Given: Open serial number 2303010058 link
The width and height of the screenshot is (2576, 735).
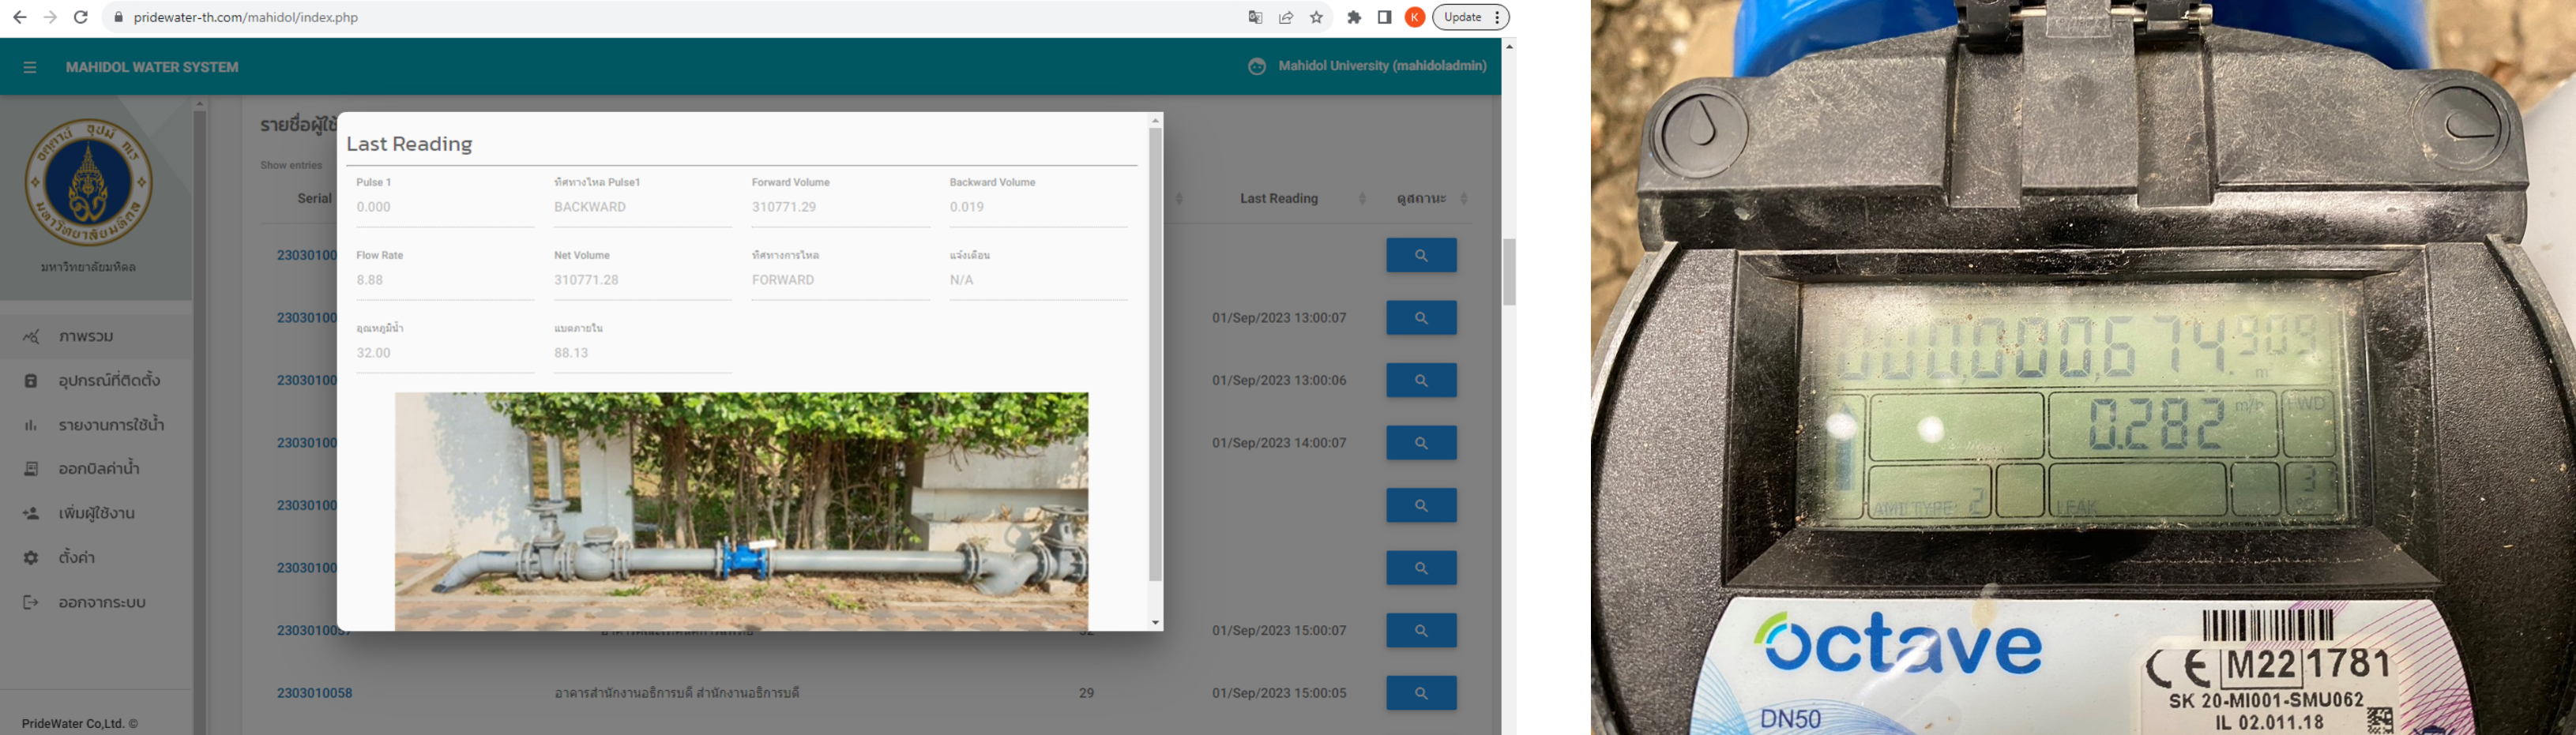Looking at the screenshot, I should [314, 693].
